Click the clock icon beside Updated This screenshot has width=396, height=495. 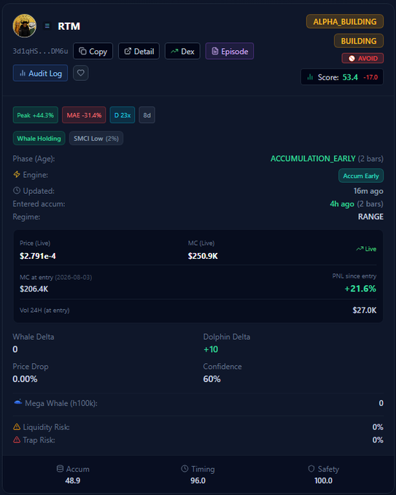tap(17, 190)
